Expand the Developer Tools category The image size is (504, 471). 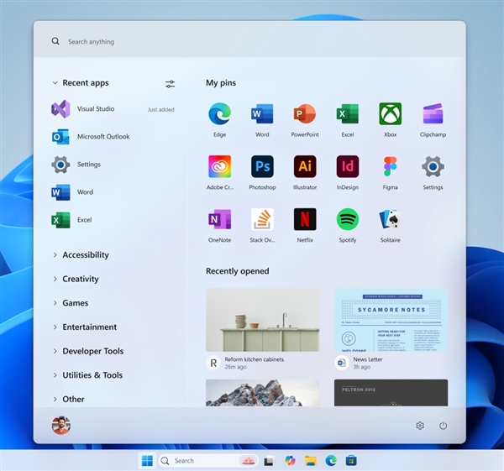(x=92, y=352)
